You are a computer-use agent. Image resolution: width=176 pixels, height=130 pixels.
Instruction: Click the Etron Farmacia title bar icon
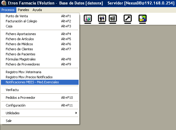tap(4, 3)
